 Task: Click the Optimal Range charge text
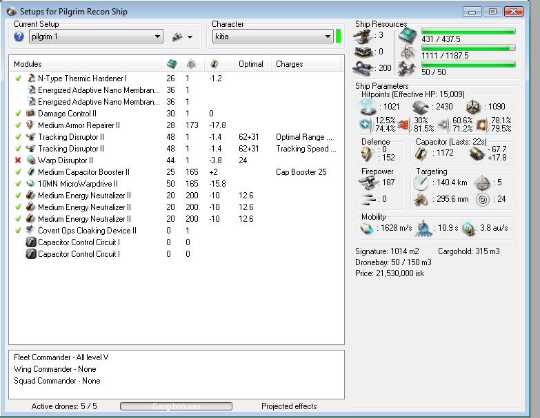304,137
